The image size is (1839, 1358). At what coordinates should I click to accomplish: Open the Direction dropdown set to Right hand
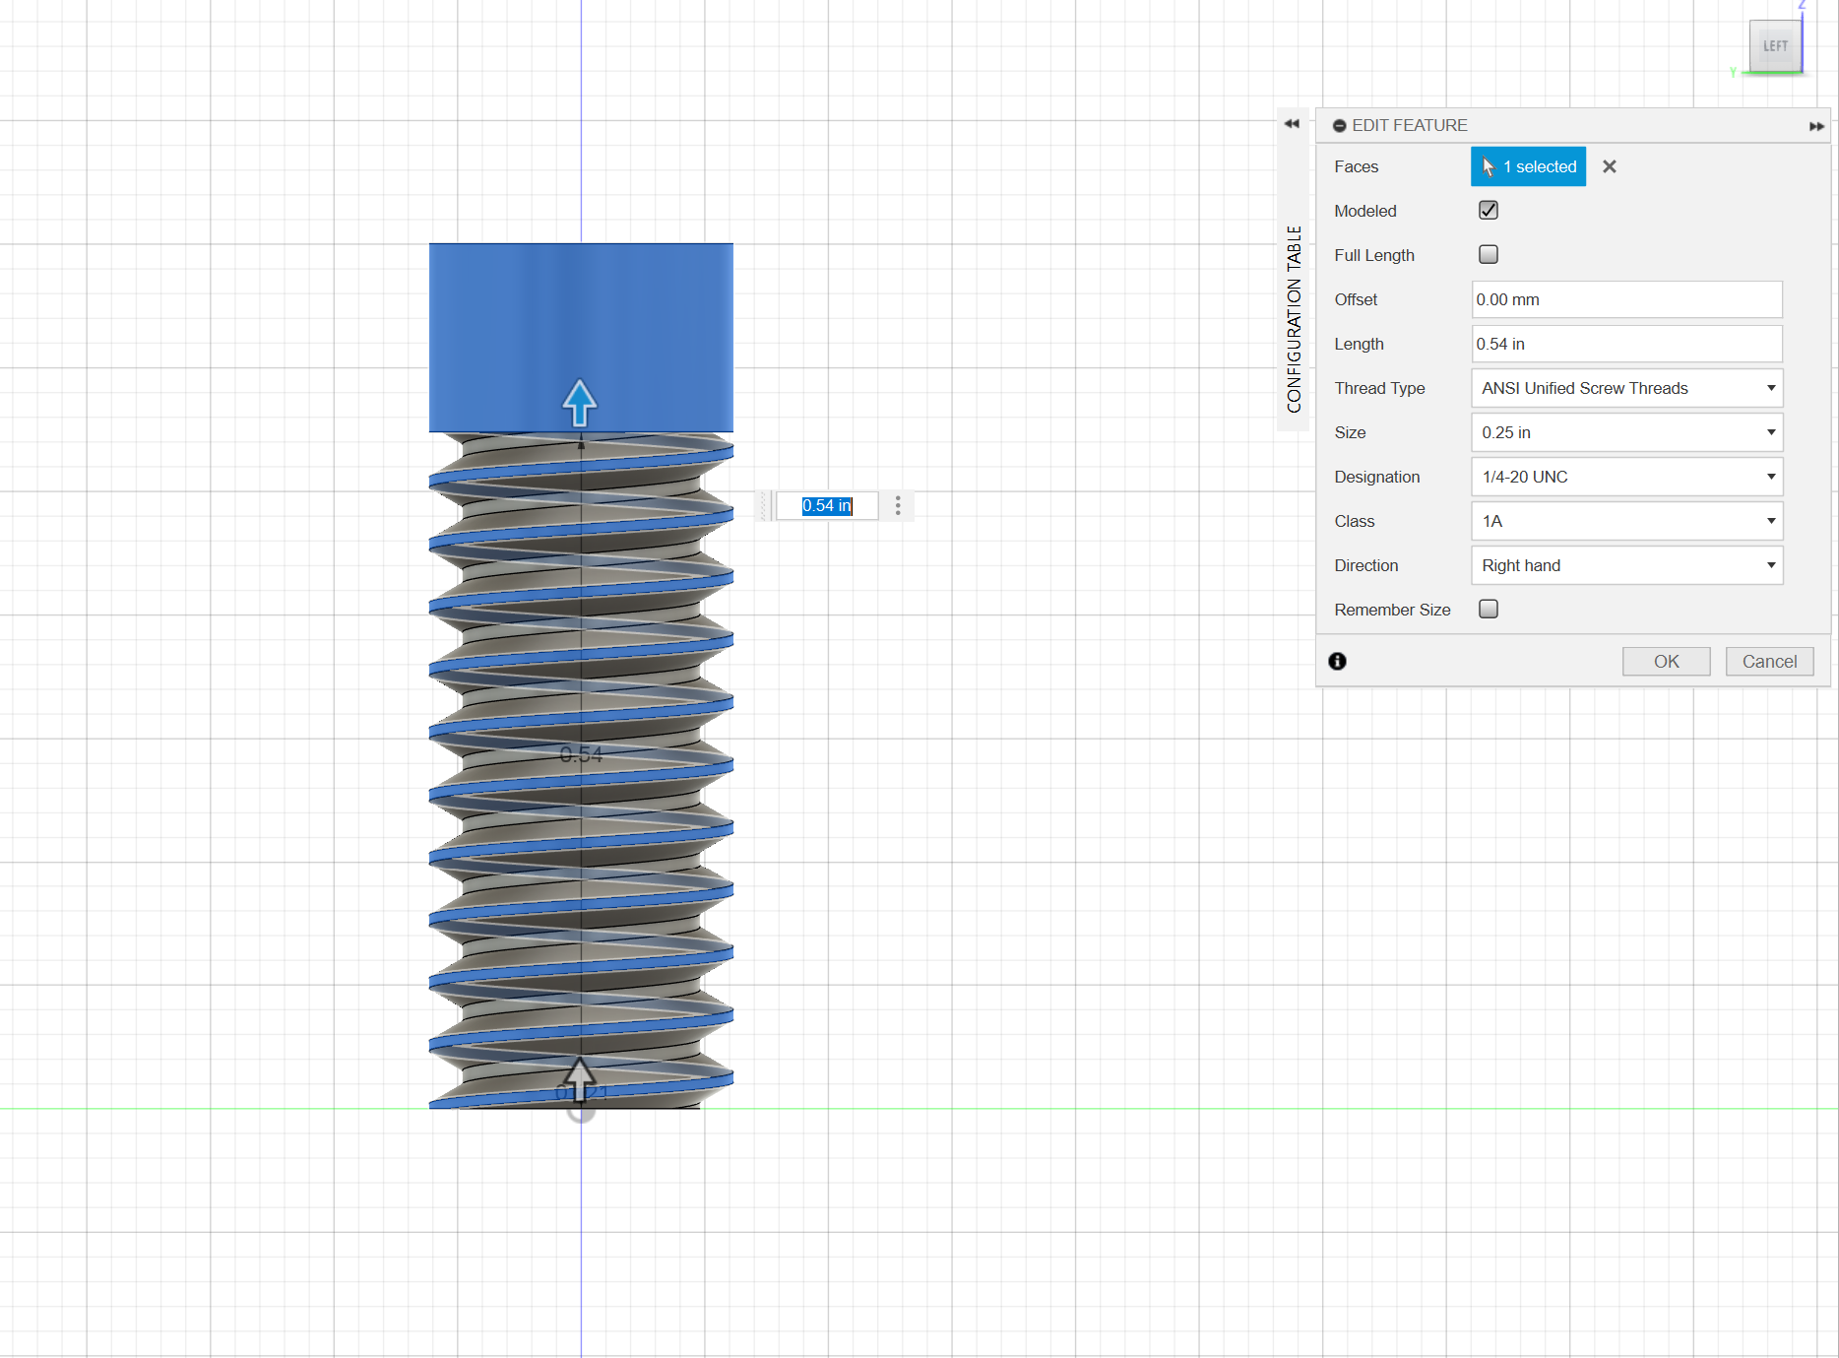pyautogui.click(x=1626, y=565)
